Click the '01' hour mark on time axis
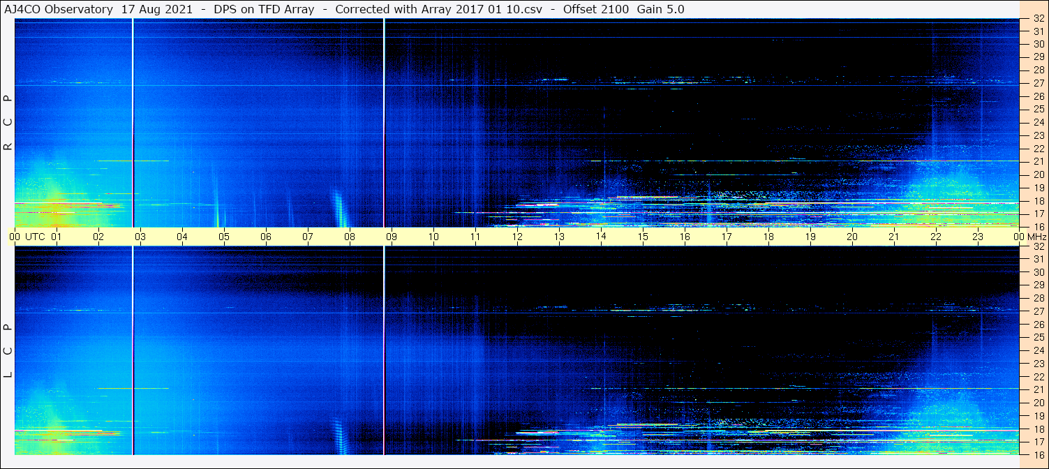This screenshot has height=469, width=1049. (x=57, y=237)
